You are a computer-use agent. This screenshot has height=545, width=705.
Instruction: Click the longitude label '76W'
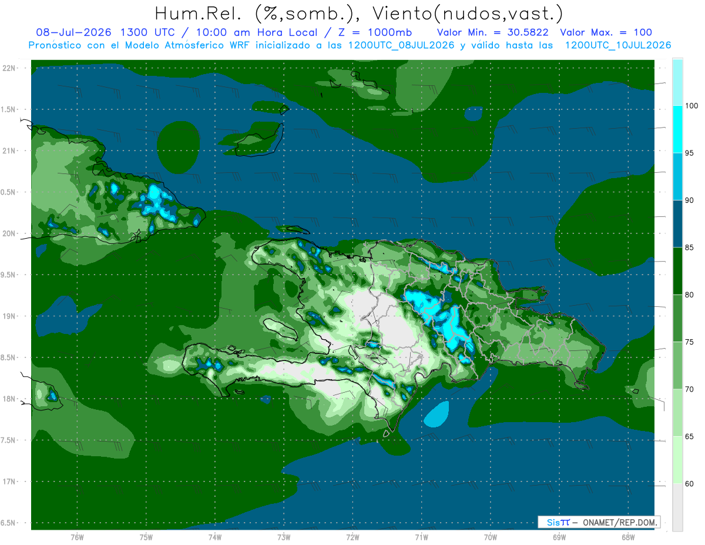(77, 537)
